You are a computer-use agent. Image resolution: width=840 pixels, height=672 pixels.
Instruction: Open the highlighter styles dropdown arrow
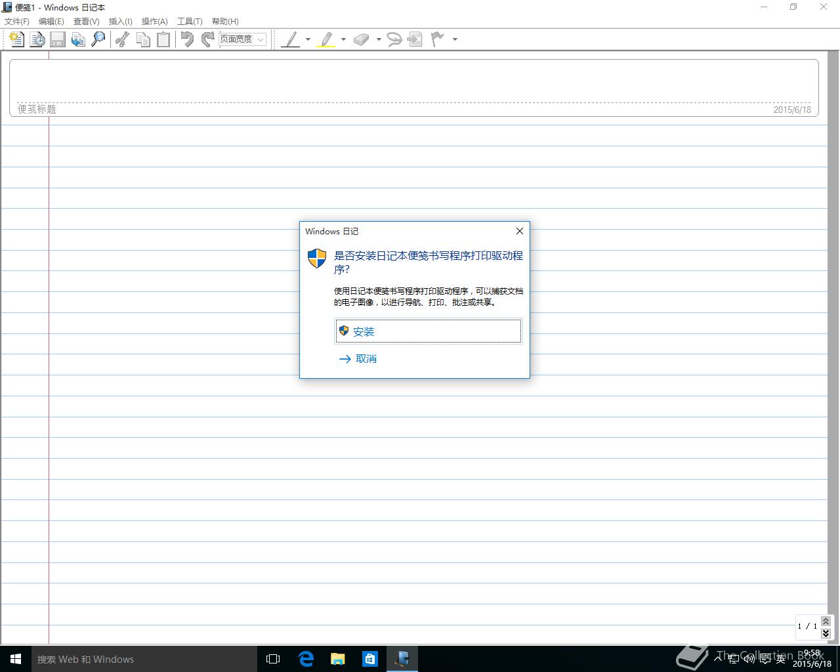tap(343, 39)
